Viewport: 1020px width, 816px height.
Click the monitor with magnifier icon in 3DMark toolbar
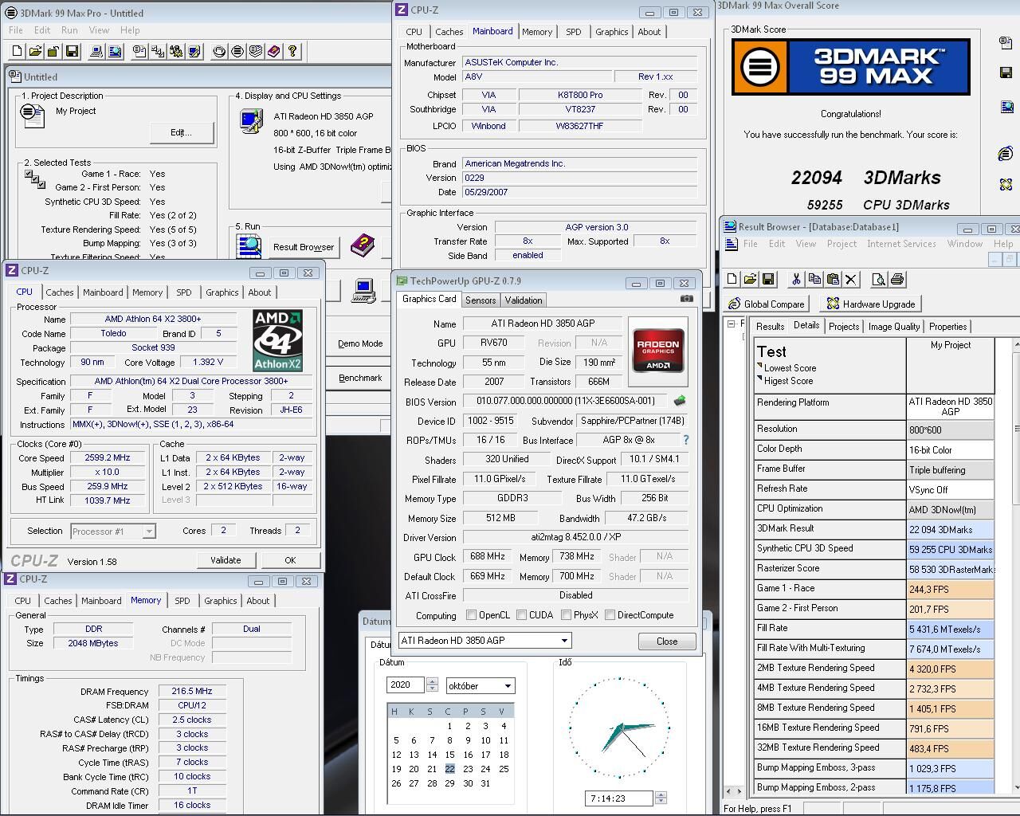point(115,51)
